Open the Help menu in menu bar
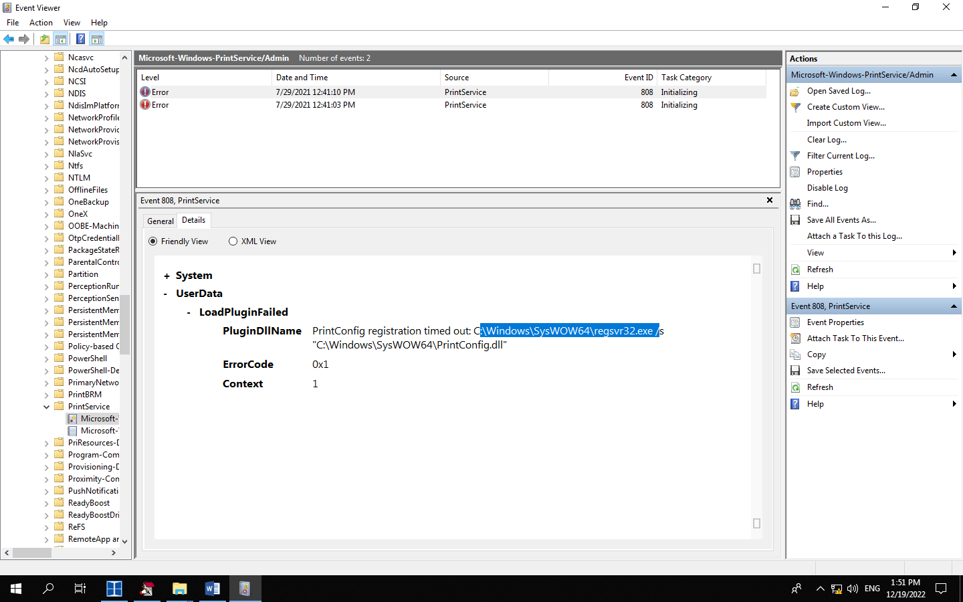The width and height of the screenshot is (963, 602). [99, 23]
